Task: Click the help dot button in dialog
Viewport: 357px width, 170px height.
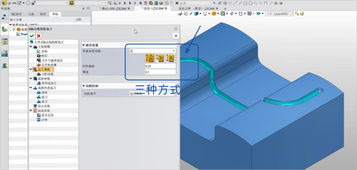Action: [176, 36]
